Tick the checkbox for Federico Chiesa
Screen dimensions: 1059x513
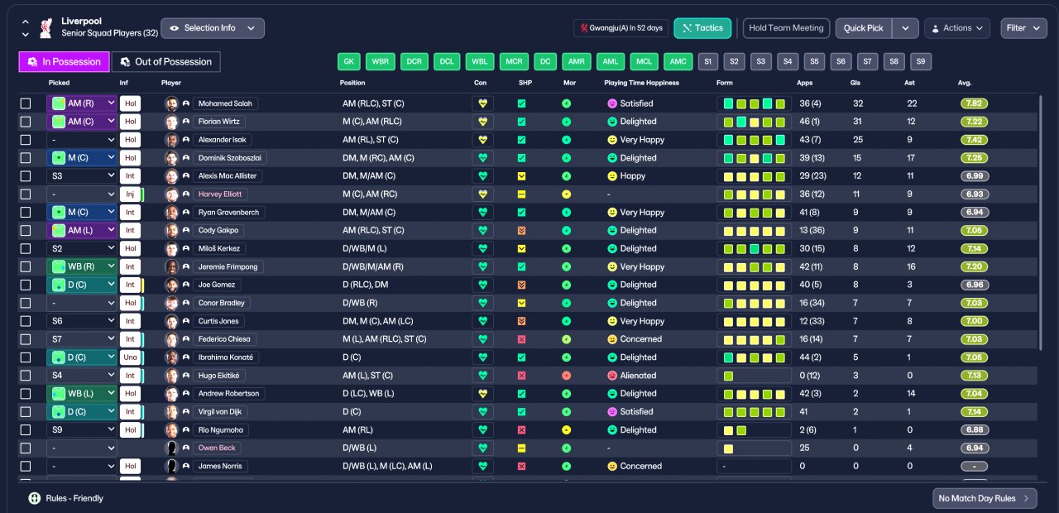[x=26, y=339]
